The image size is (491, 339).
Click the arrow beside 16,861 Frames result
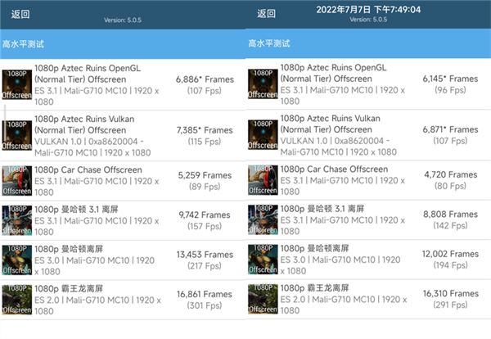[238, 301]
